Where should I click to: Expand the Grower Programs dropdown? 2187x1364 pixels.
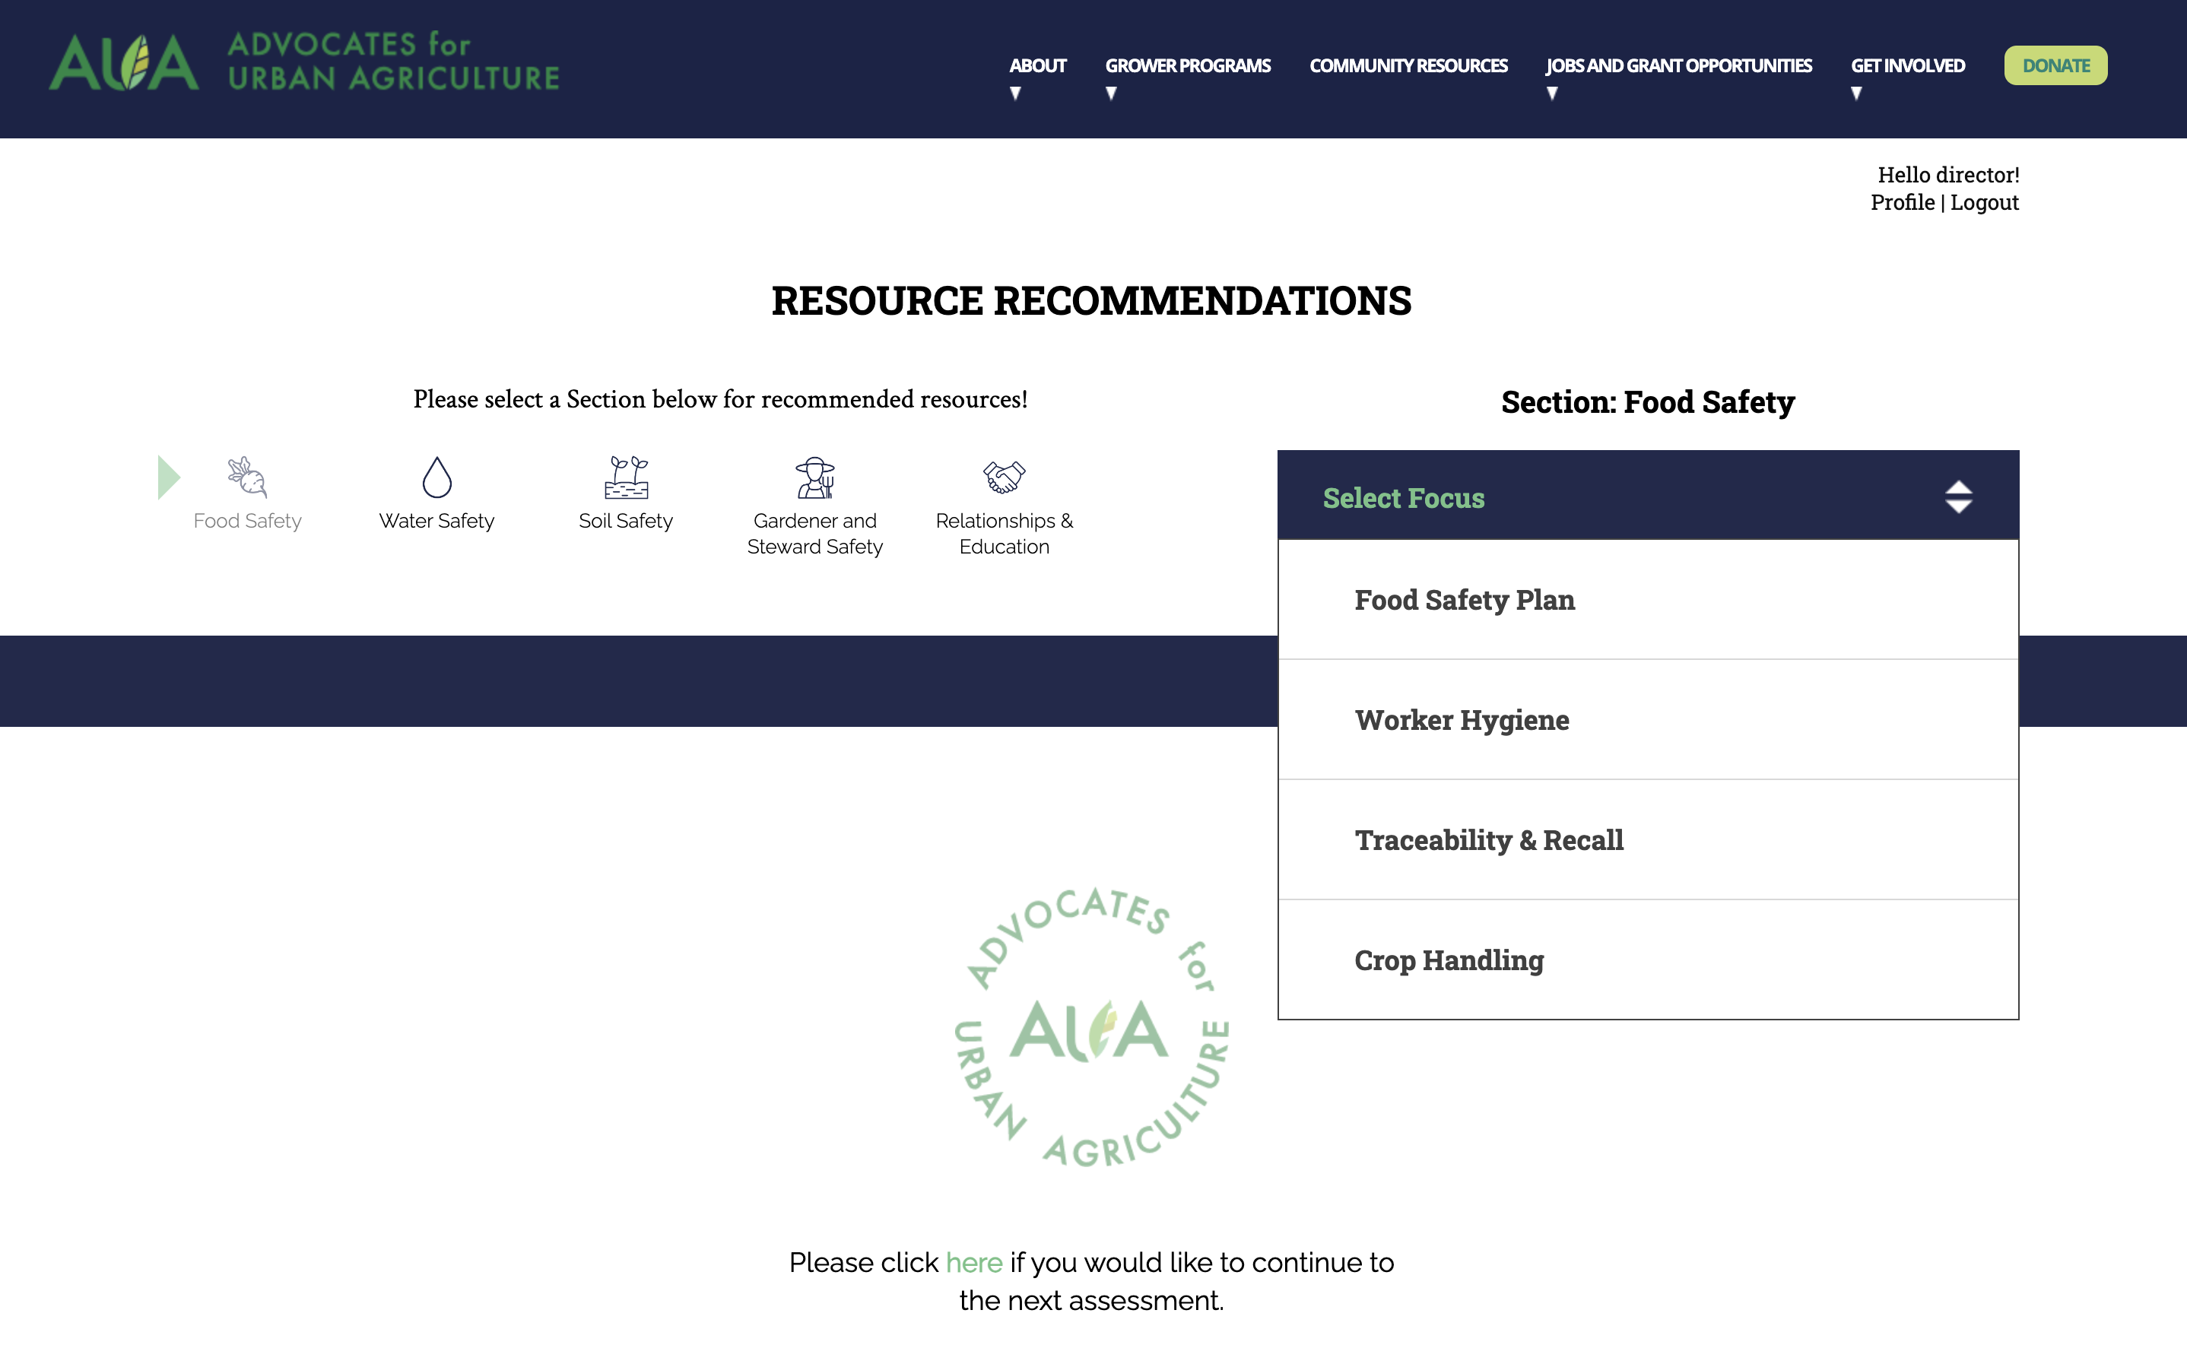[x=1187, y=66]
